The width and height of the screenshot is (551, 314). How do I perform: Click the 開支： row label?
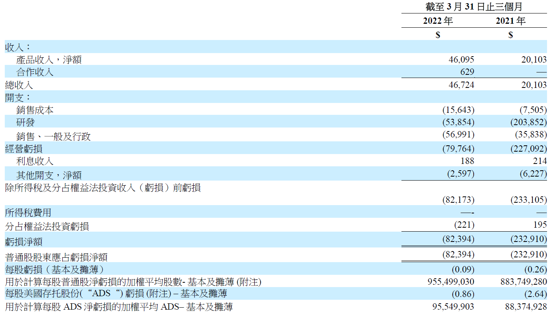18,97
